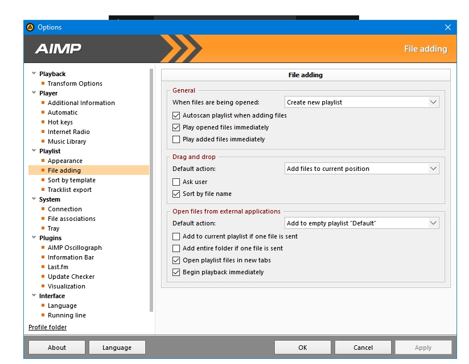The height and width of the screenshot is (364, 469).
Task: Open Connection settings page
Action: (65, 209)
